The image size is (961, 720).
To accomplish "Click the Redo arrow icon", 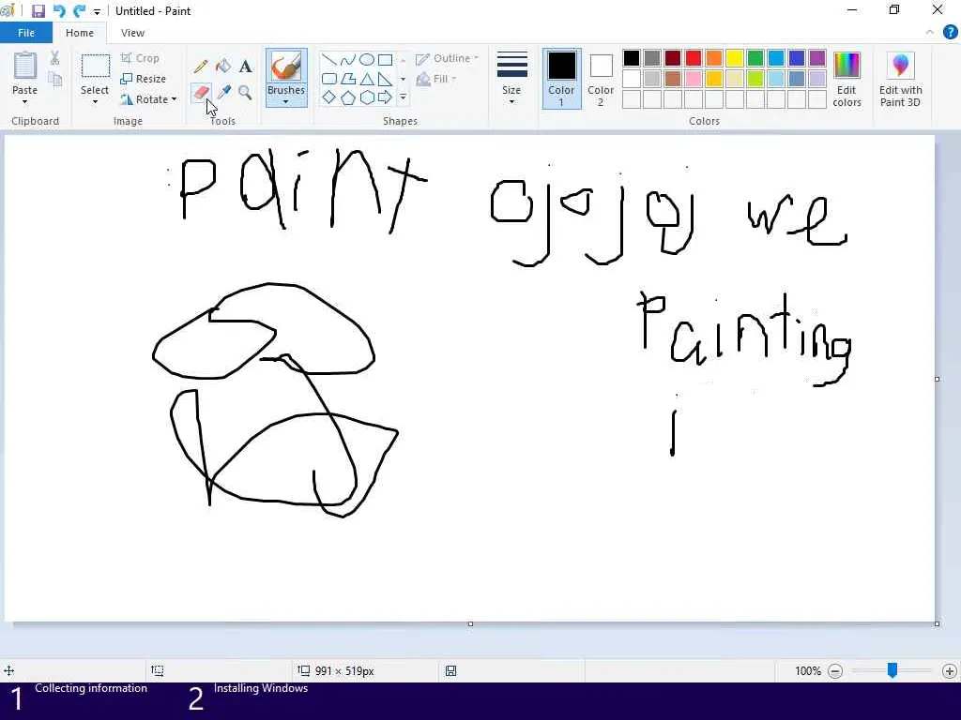I will 79,11.
